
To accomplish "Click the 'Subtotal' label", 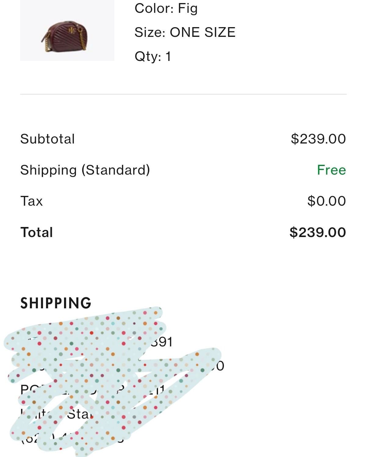I will pyautogui.click(x=47, y=139).
